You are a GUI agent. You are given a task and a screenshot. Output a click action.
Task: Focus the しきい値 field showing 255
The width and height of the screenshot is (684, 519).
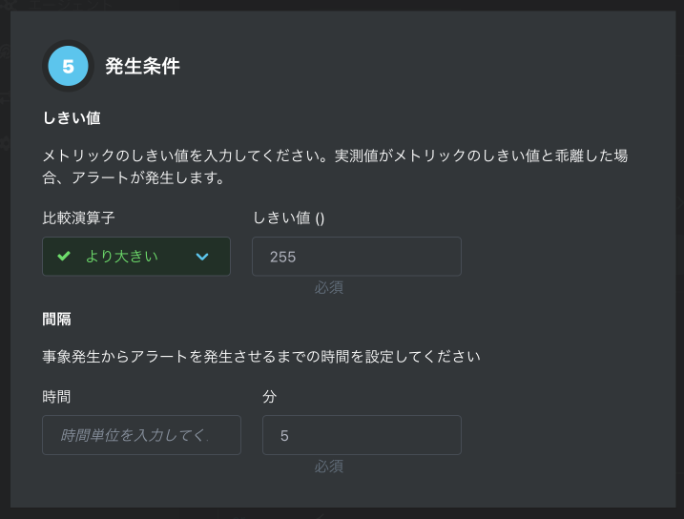[356, 257]
